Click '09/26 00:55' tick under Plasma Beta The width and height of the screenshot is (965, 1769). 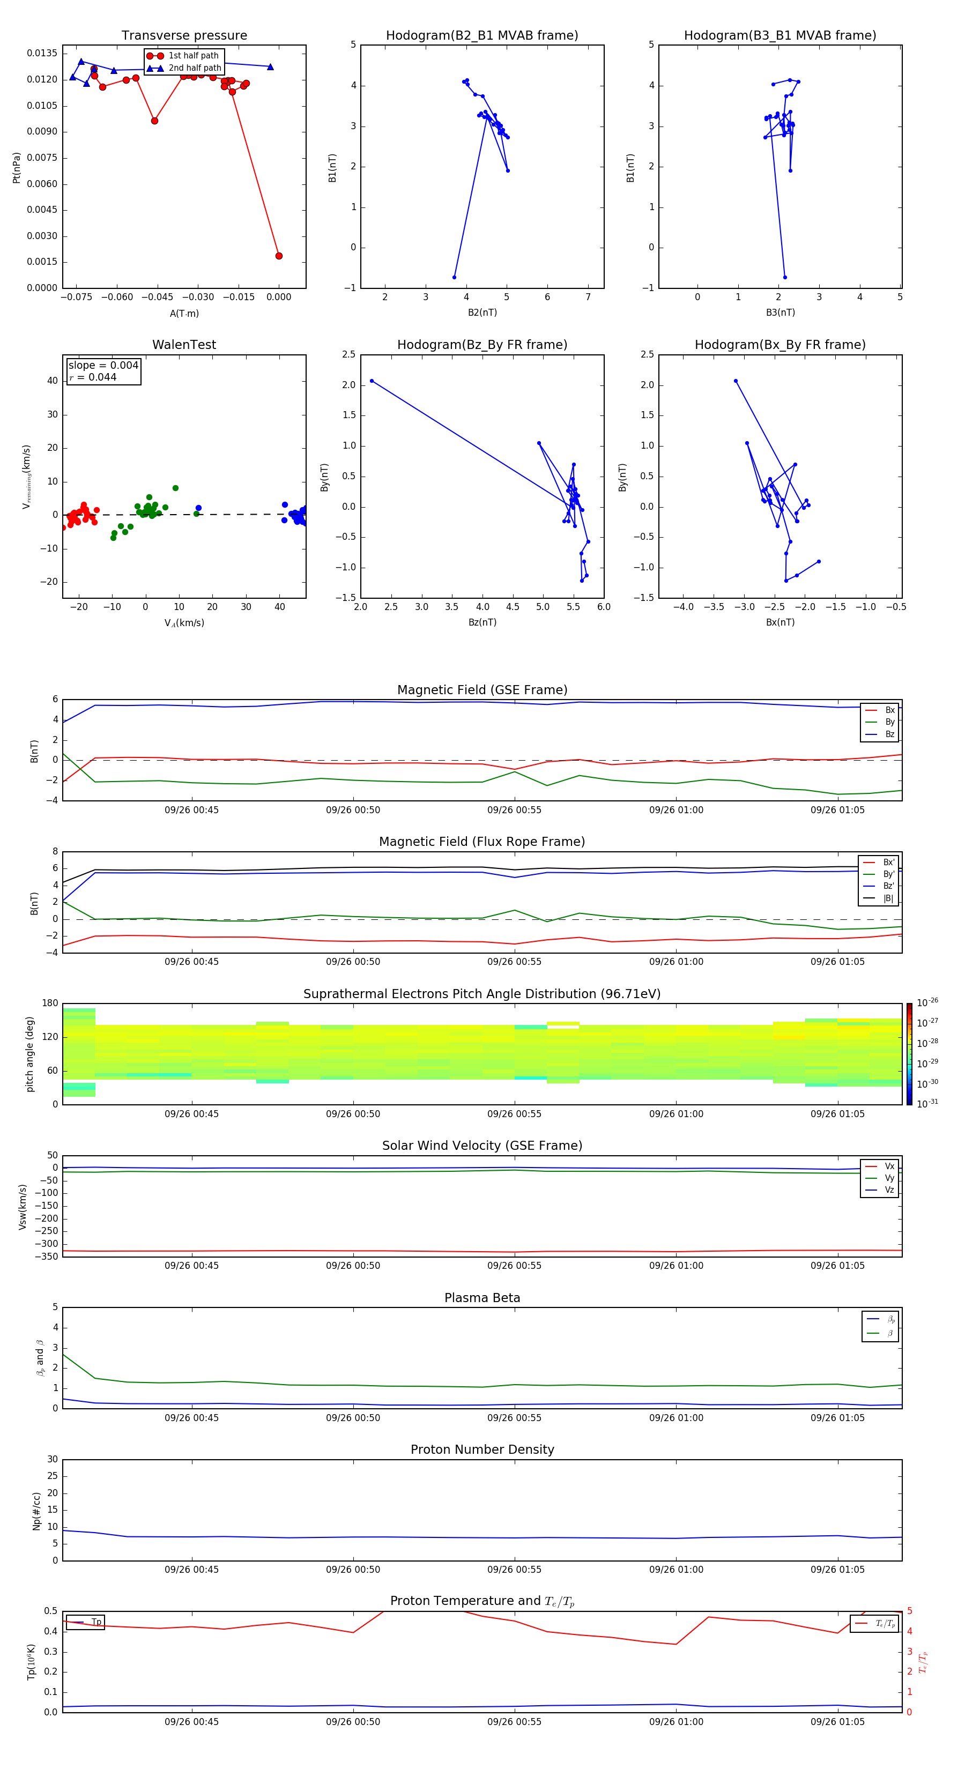pyautogui.click(x=515, y=1418)
